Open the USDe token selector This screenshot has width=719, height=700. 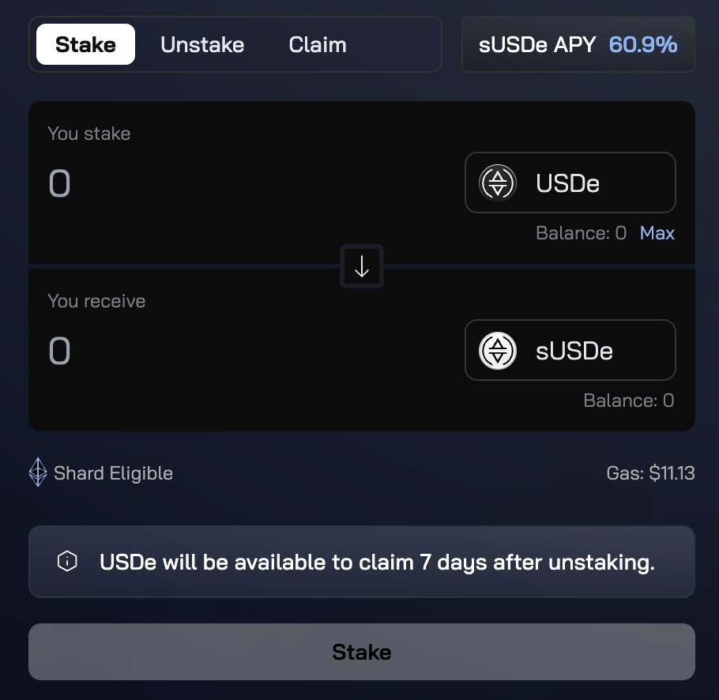[x=570, y=183]
